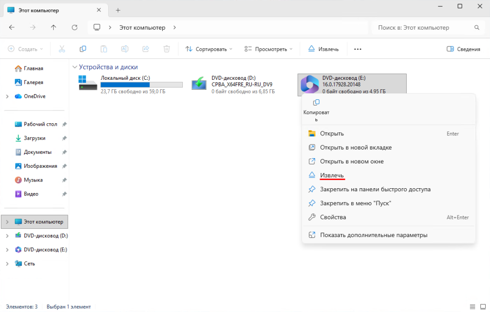Click the Delete trash icon in toolbar
The image size is (490, 312).
click(167, 49)
